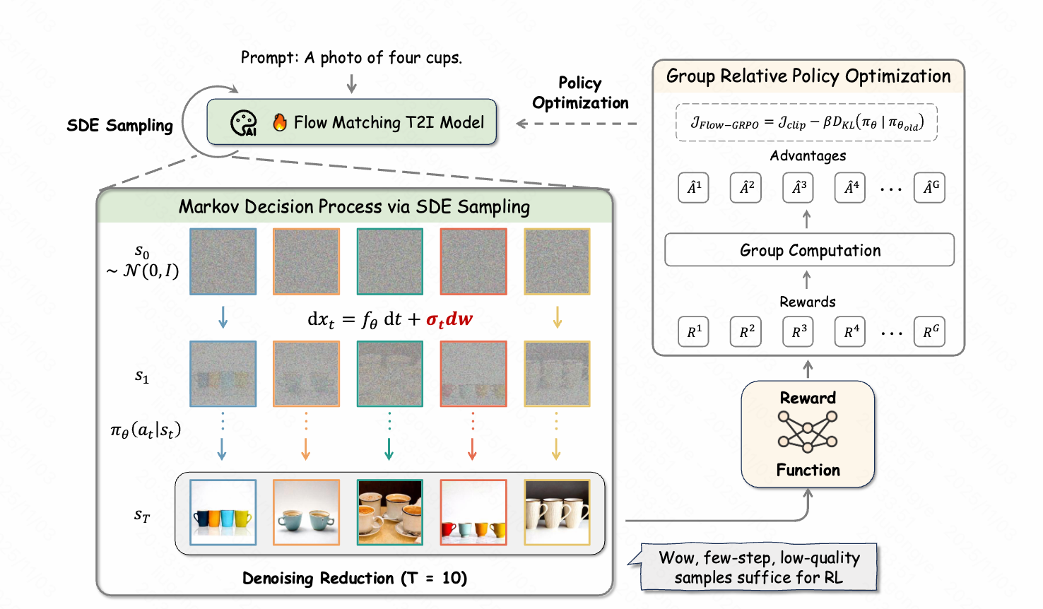Select the SDE equation dx_t = f_θ dt + σ_t dw

pyautogui.click(x=390, y=319)
